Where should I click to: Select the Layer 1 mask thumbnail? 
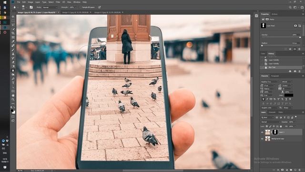[275, 132]
